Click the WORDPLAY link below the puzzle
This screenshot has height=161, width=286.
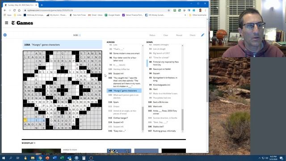(x=29, y=143)
